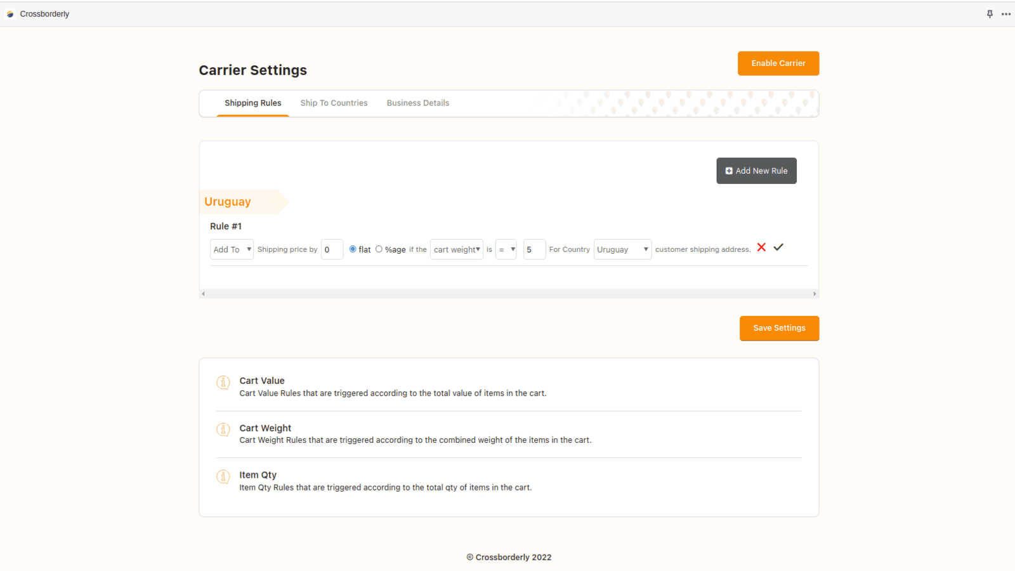Open the cart weight condition dropdown
This screenshot has height=571, width=1015.
[x=456, y=249]
